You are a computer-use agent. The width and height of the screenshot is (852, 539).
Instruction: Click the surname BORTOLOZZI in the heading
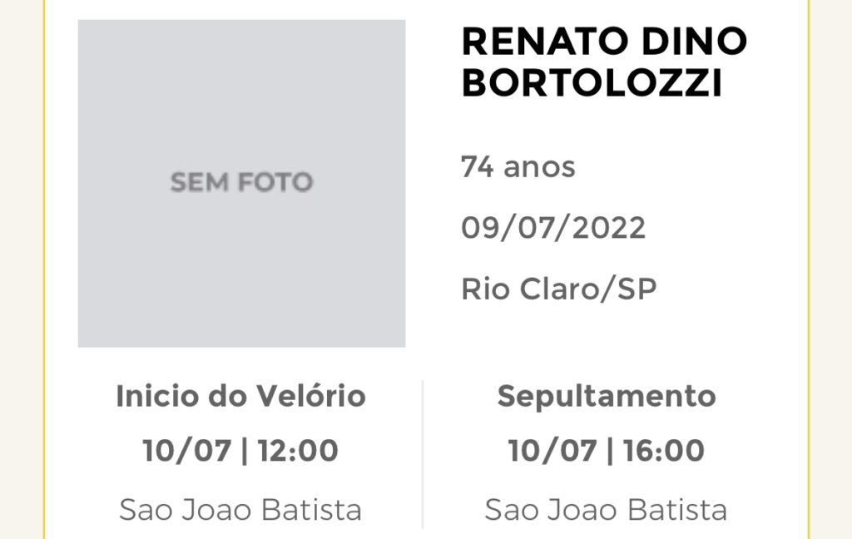[x=592, y=82]
